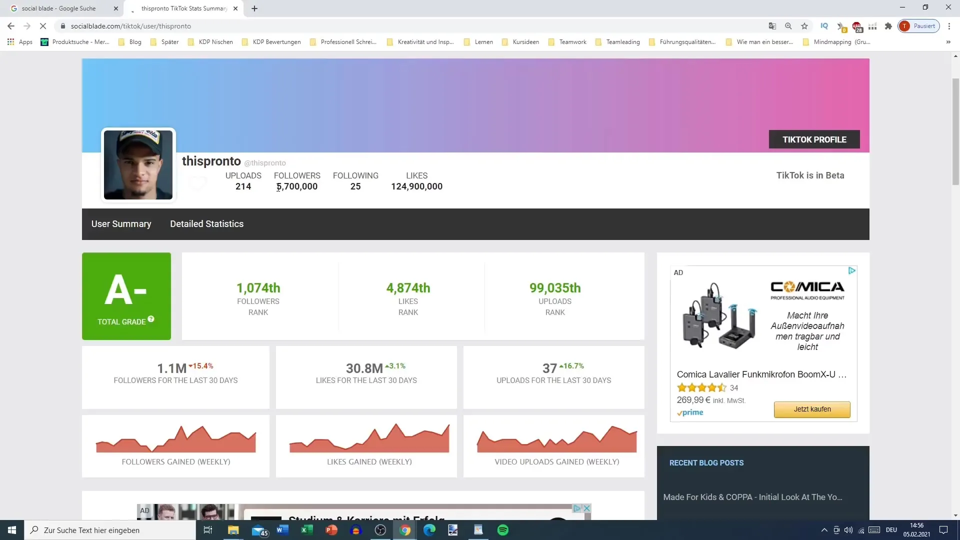This screenshot has height=540, width=960.
Task: Open Windows Start menu
Action: (x=12, y=530)
